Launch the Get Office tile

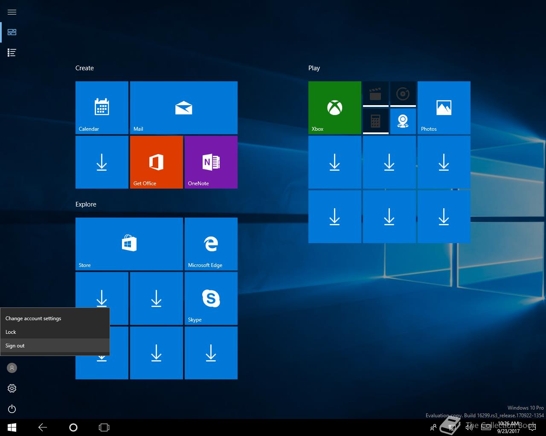coord(157,162)
